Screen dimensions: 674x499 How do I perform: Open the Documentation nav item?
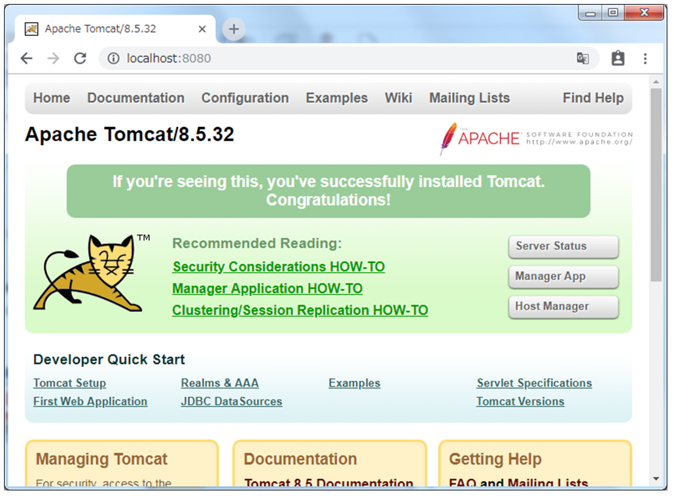tap(135, 98)
